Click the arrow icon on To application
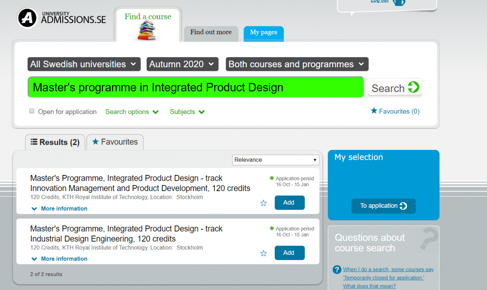 [x=403, y=206]
